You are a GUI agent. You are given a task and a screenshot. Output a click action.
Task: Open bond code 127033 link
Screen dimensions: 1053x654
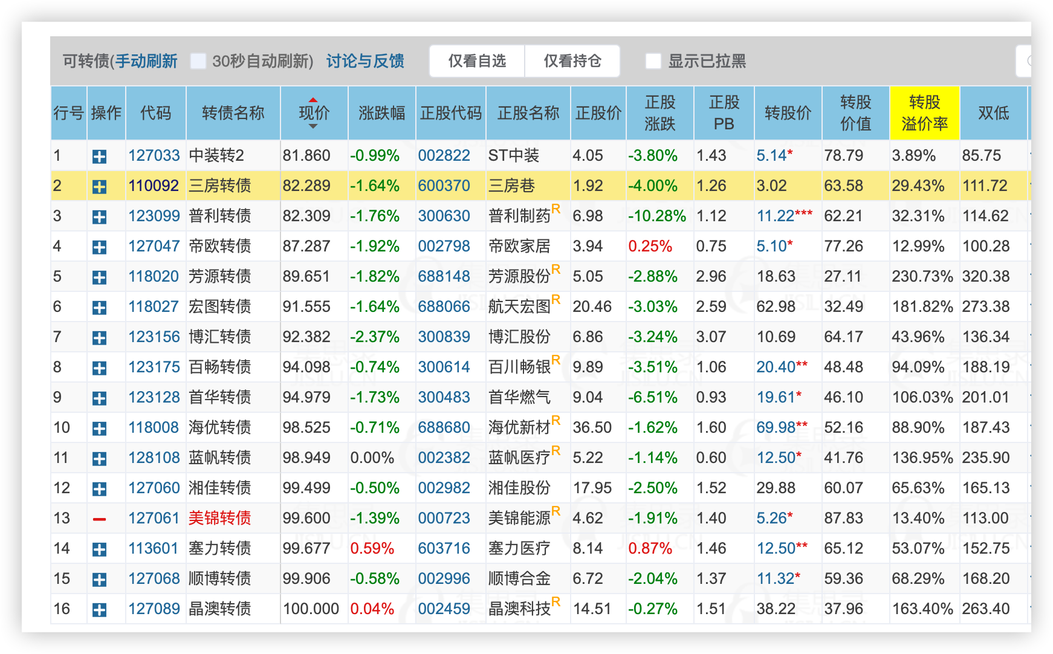tap(154, 155)
